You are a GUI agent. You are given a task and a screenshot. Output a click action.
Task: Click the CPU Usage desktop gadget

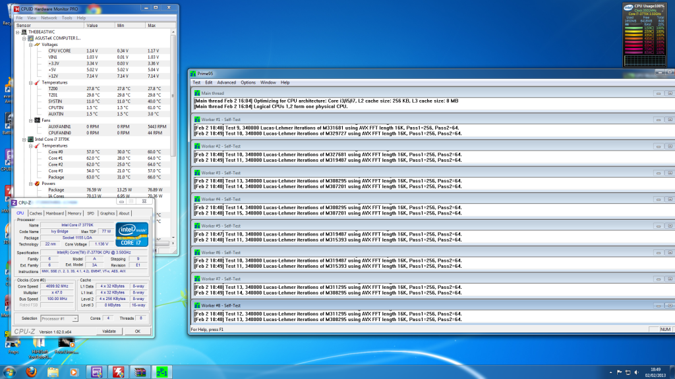click(x=645, y=35)
